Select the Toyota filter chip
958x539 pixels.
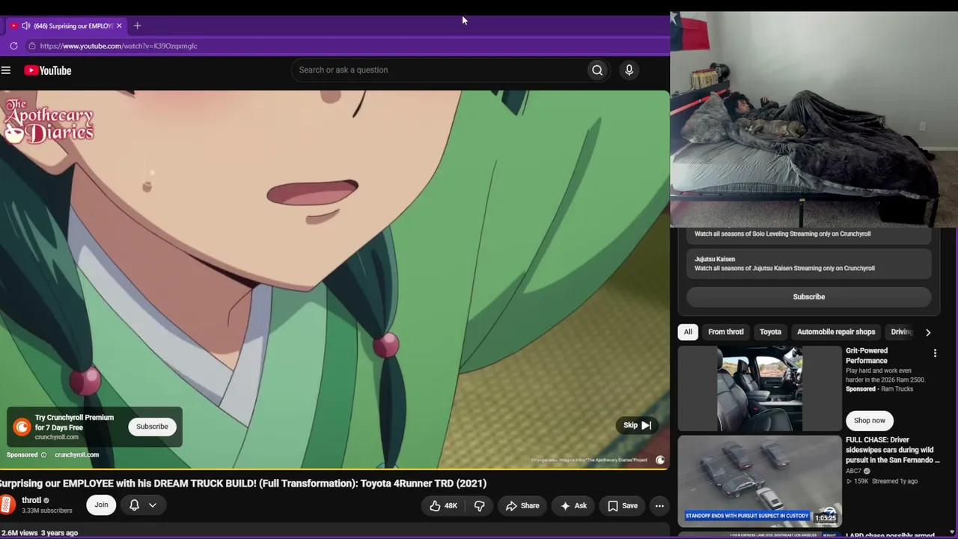[770, 332]
